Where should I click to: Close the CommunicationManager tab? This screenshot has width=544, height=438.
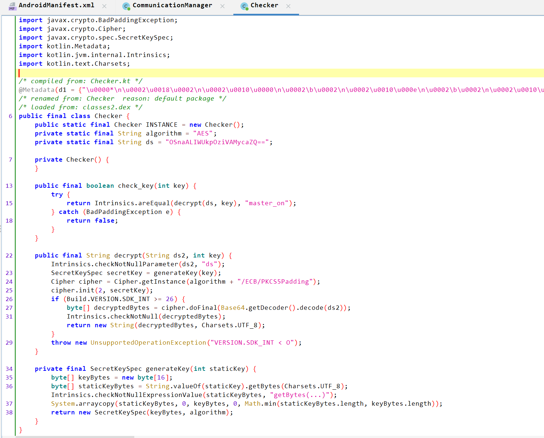(x=222, y=6)
